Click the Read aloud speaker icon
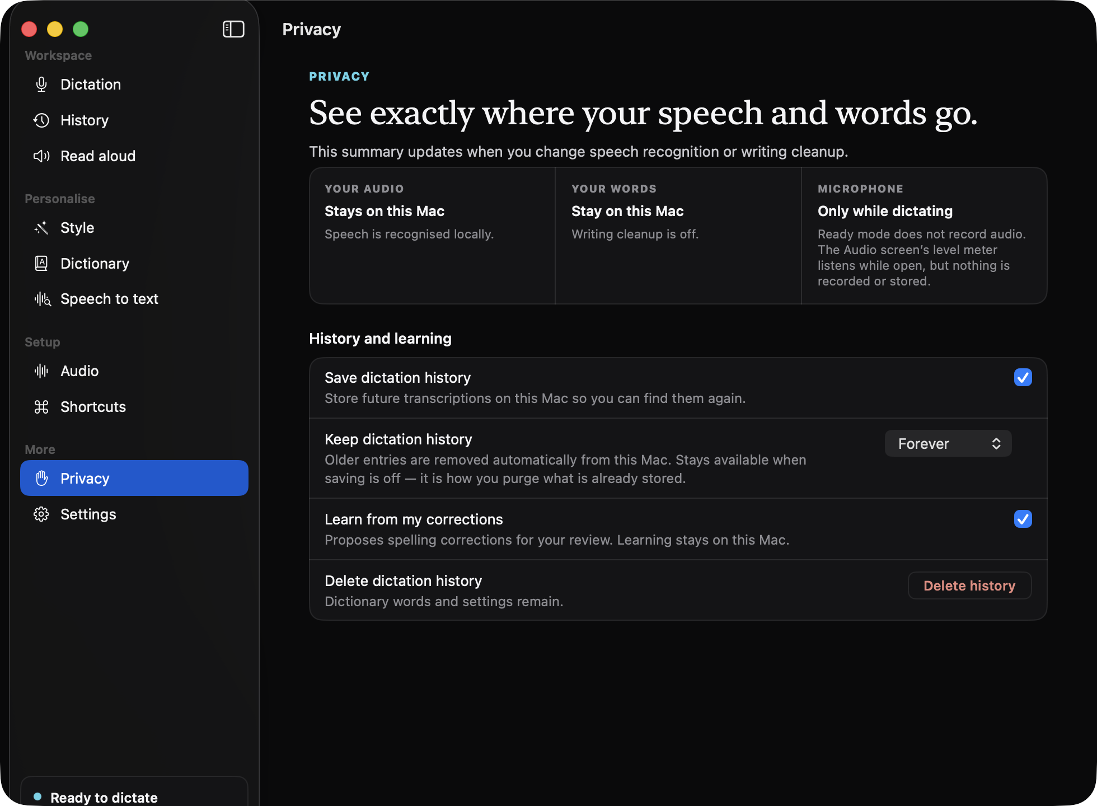This screenshot has width=1097, height=806. [41, 156]
